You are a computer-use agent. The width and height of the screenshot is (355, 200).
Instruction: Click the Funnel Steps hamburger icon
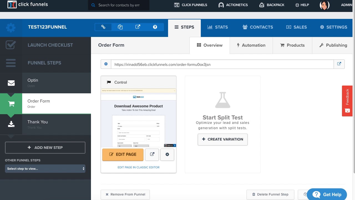11,63
